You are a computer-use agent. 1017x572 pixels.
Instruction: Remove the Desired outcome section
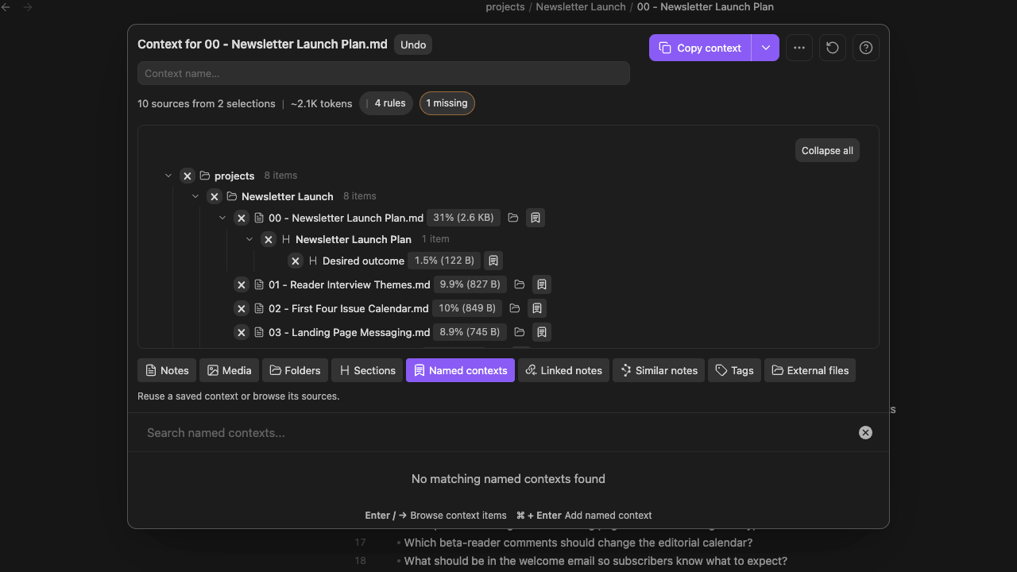point(296,261)
